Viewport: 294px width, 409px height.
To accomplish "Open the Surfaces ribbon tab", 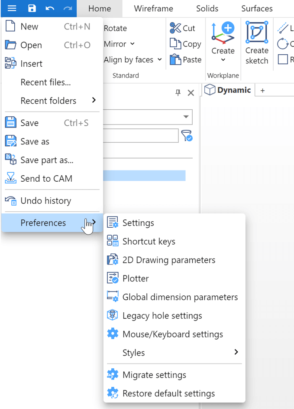I will pos(257,9).
